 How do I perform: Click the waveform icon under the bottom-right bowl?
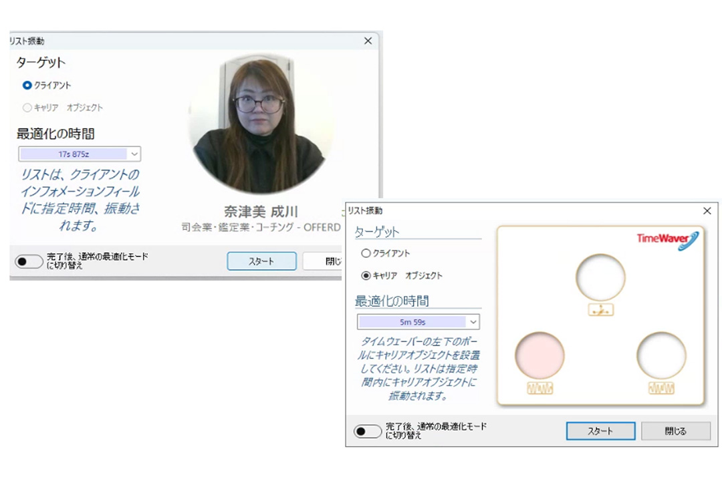click(x=661, y=388)
